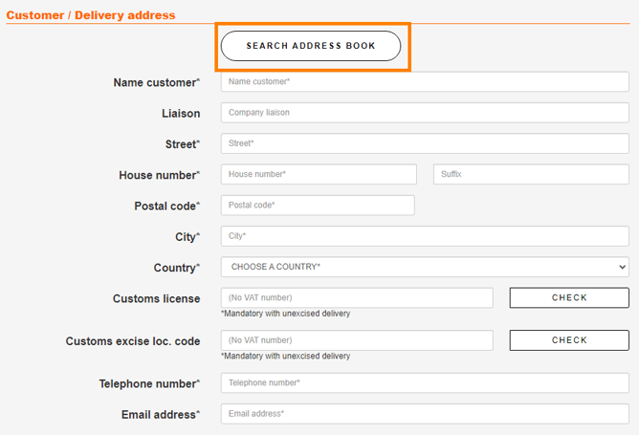Click the Customs license VAT number field

point(357,298)
